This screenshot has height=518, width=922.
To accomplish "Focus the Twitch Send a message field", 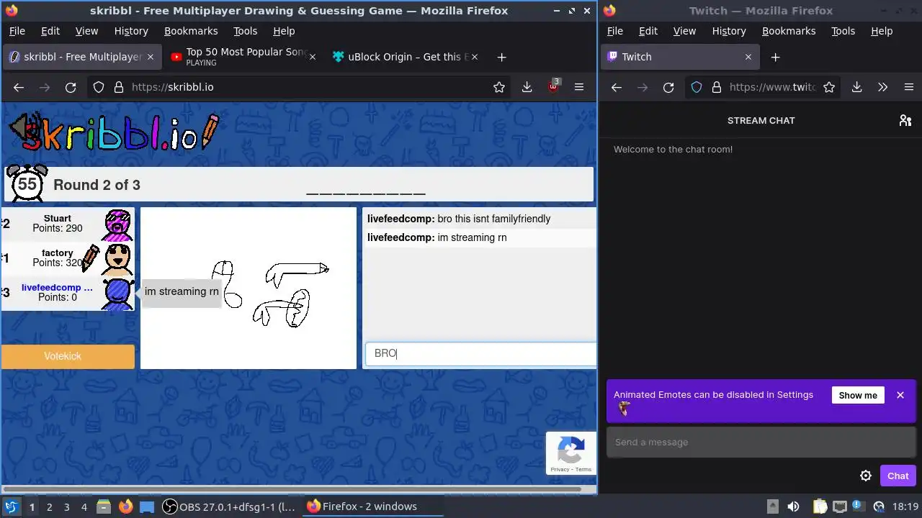I will coord(761,442).
